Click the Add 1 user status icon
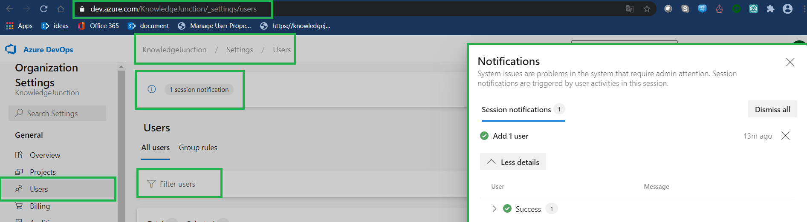This screenshot has width=807, height=222. click(x=484, y=136)
